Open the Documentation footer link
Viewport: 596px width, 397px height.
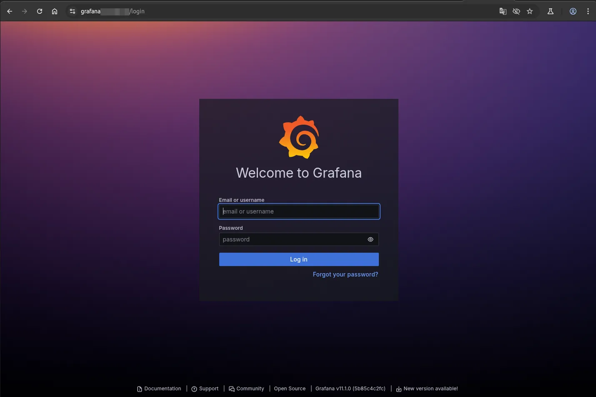click(x=159, y=389)
